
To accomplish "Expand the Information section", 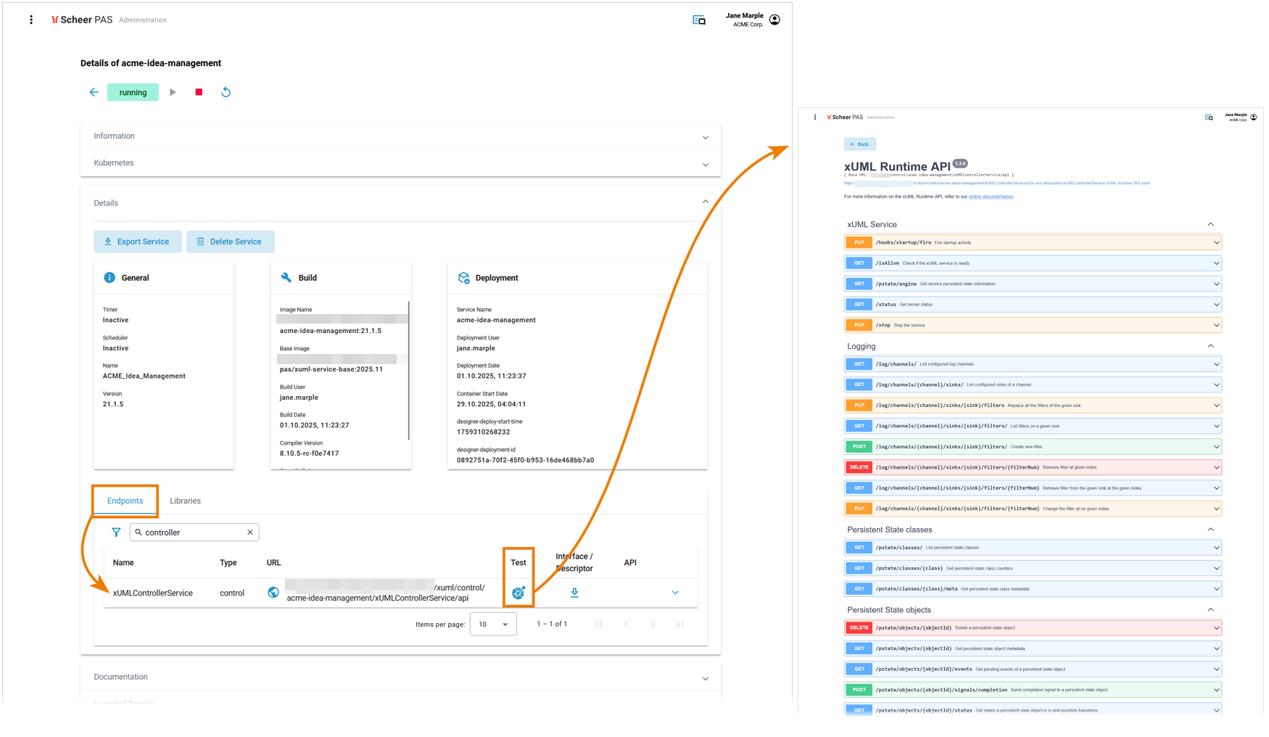I will [x=400, y=136].
